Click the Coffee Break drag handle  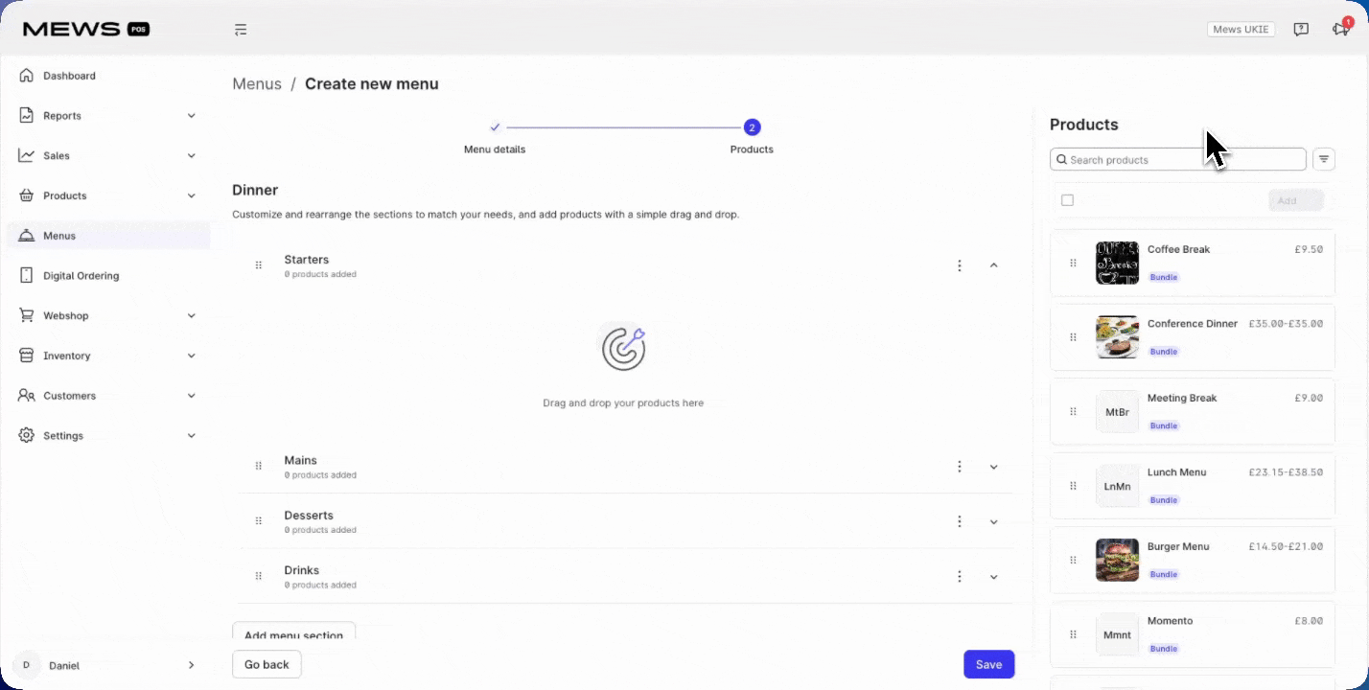pyautogui.click(x=1073, y=263)
